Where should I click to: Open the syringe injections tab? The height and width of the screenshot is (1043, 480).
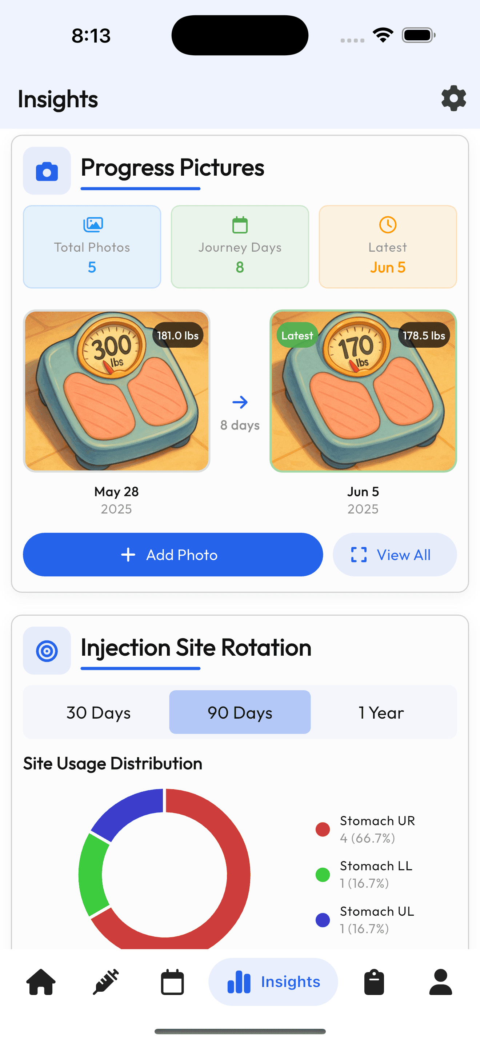(106, 982)
